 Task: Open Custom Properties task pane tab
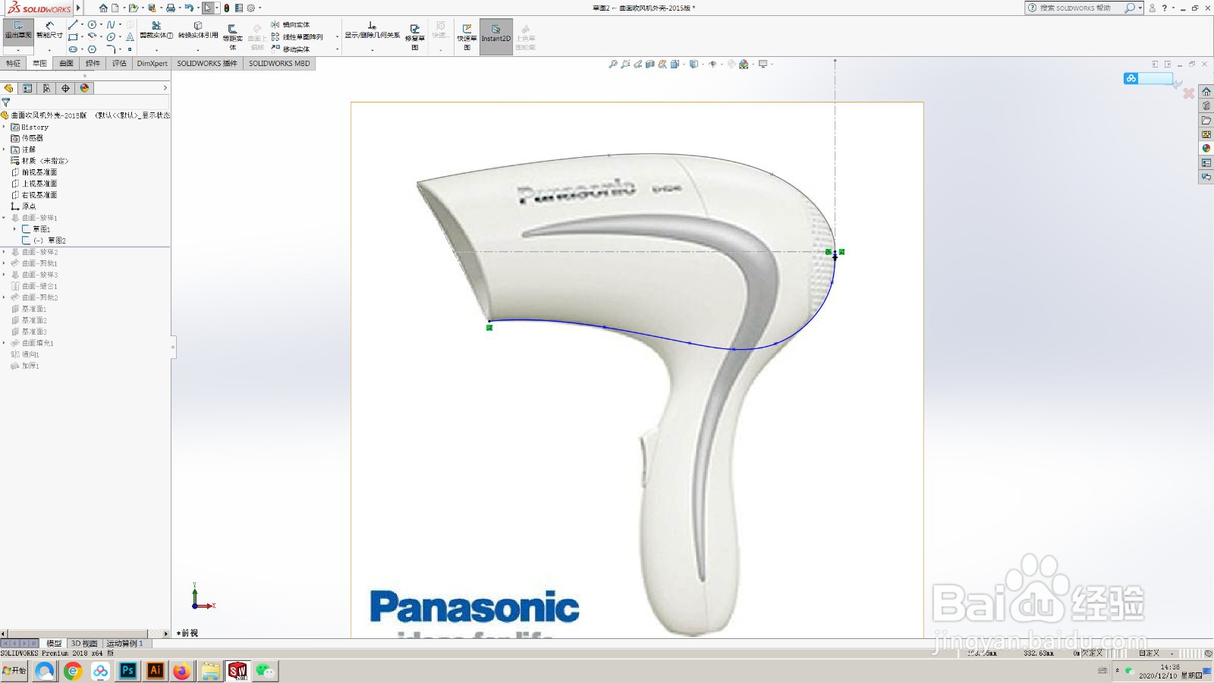(x=1206, y=163)
